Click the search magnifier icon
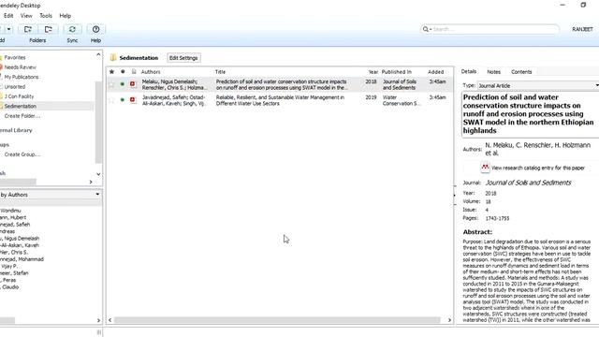This screenshot has height=337, width=599. pos(425,29)
